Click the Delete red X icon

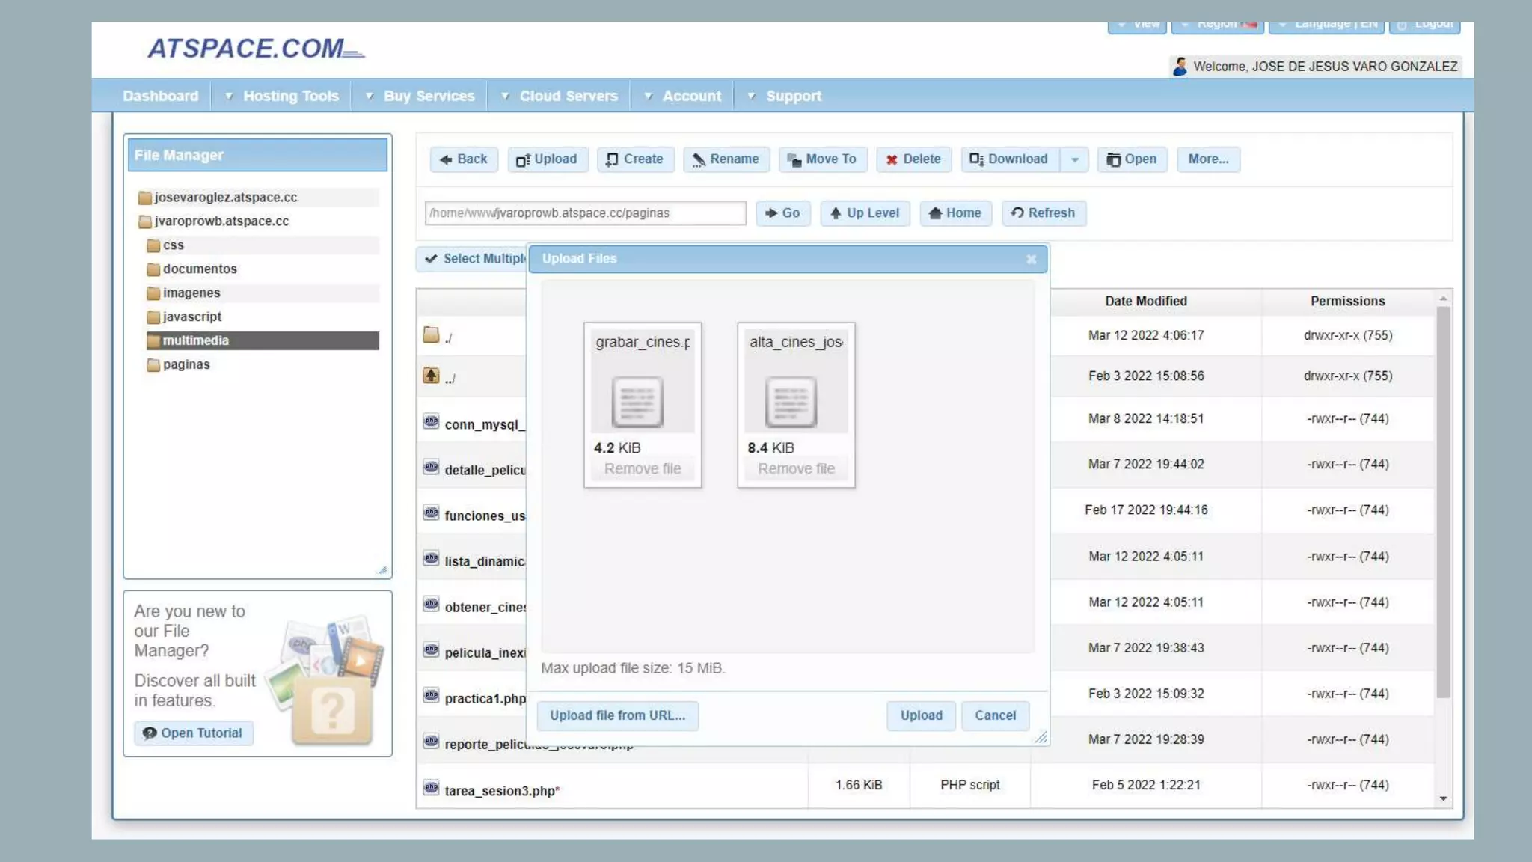click(x=892, y=159)
